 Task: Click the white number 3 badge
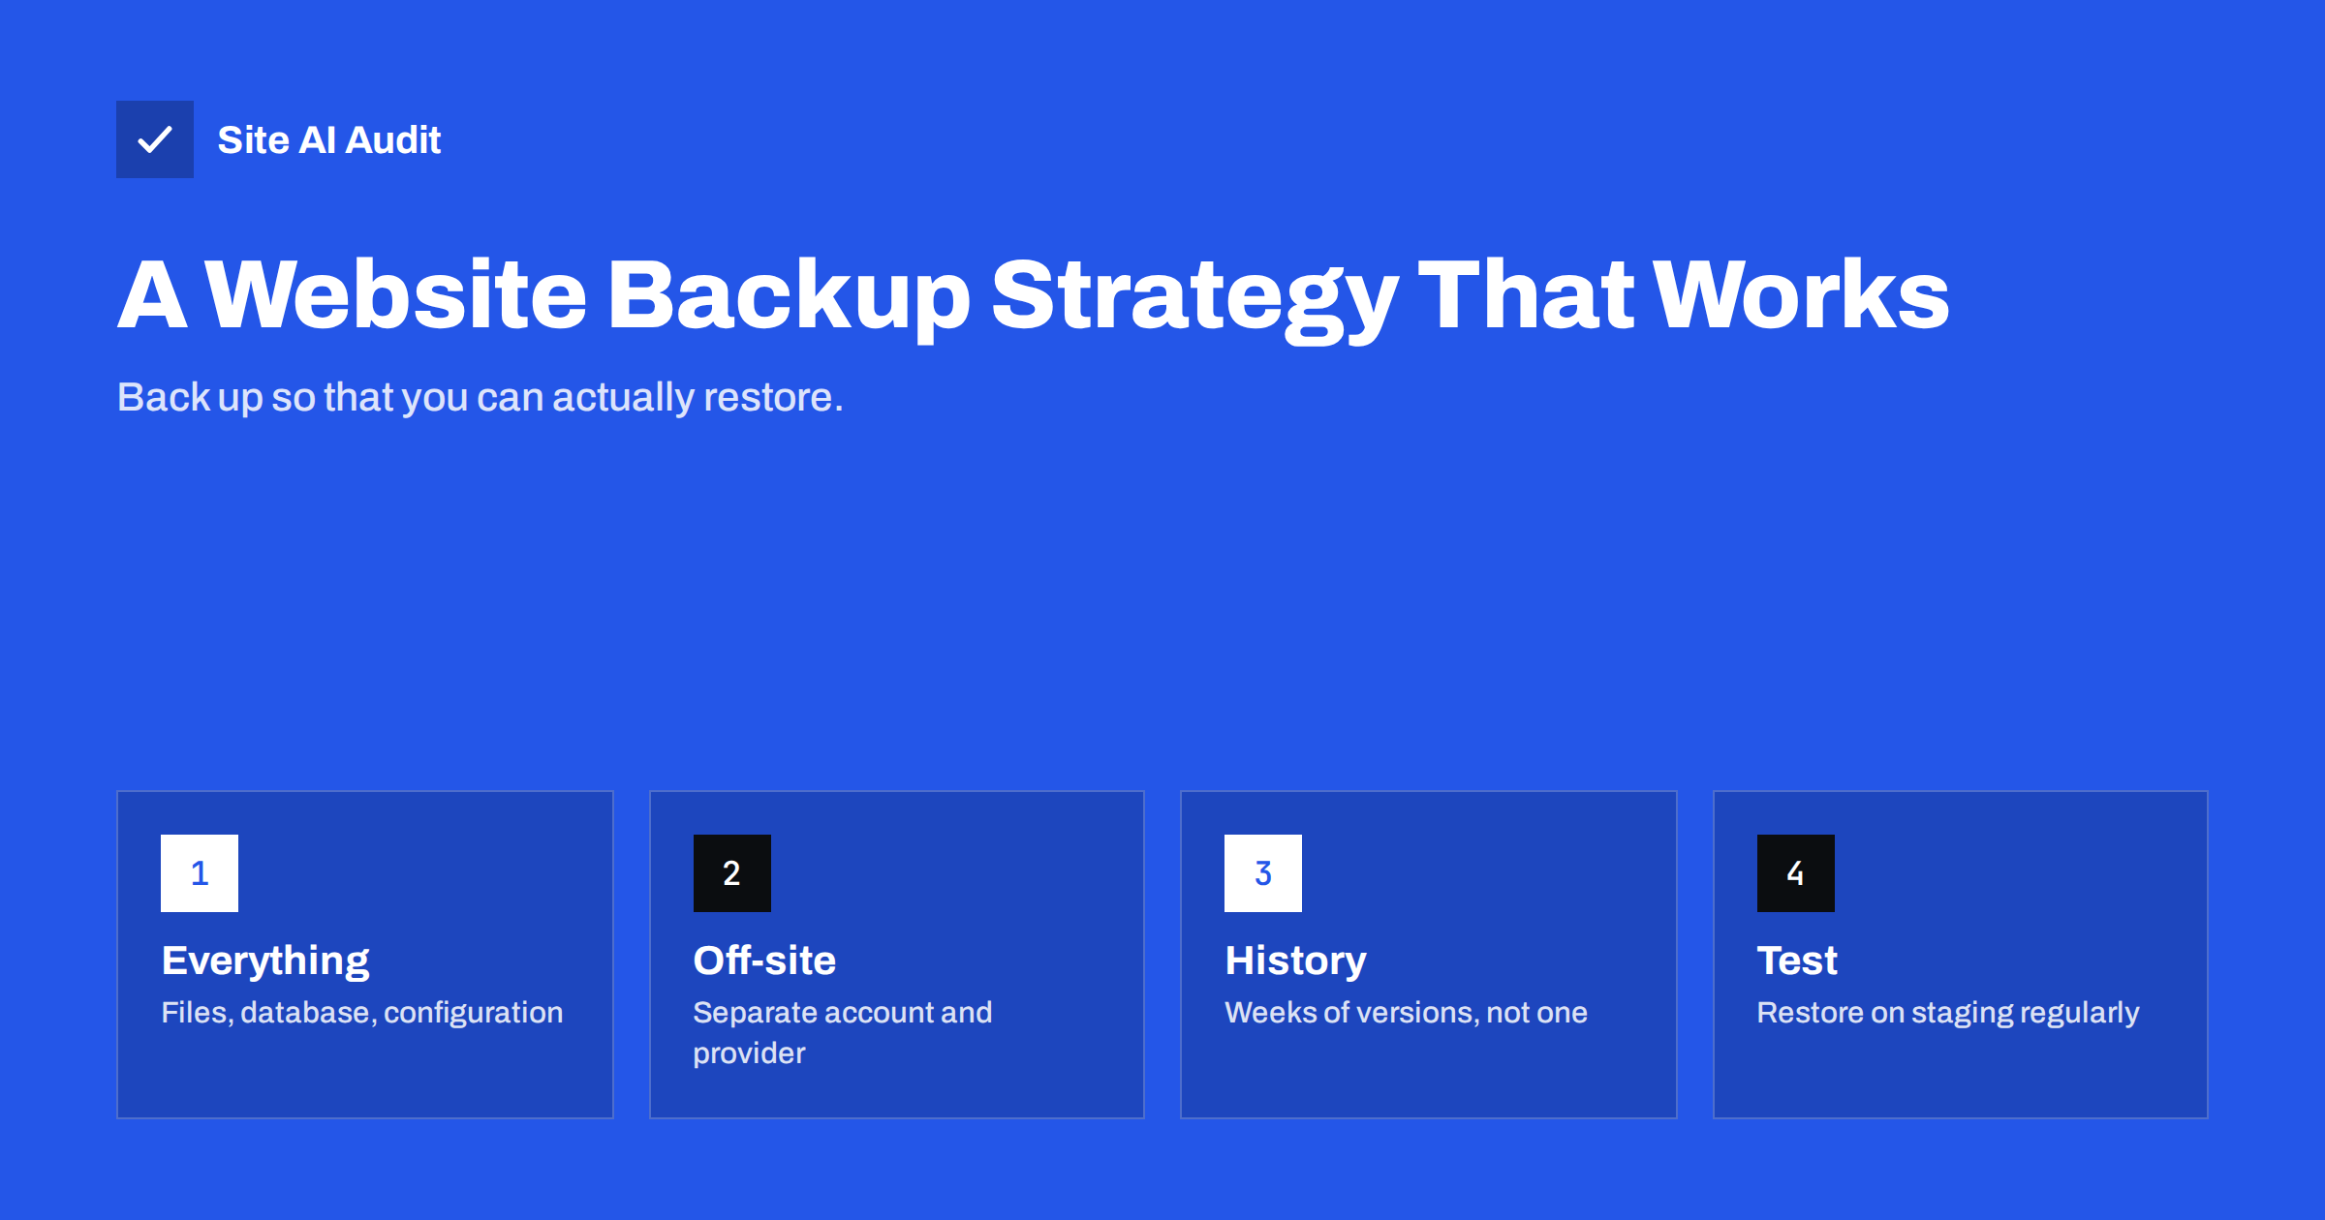[1263, 873]
